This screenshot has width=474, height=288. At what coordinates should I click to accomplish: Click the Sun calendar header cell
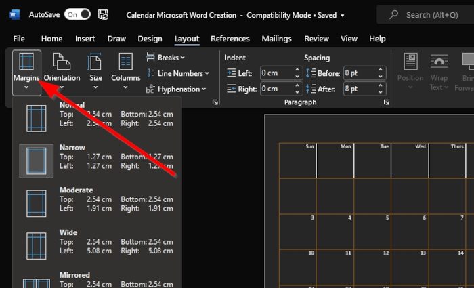click(297, 161)
